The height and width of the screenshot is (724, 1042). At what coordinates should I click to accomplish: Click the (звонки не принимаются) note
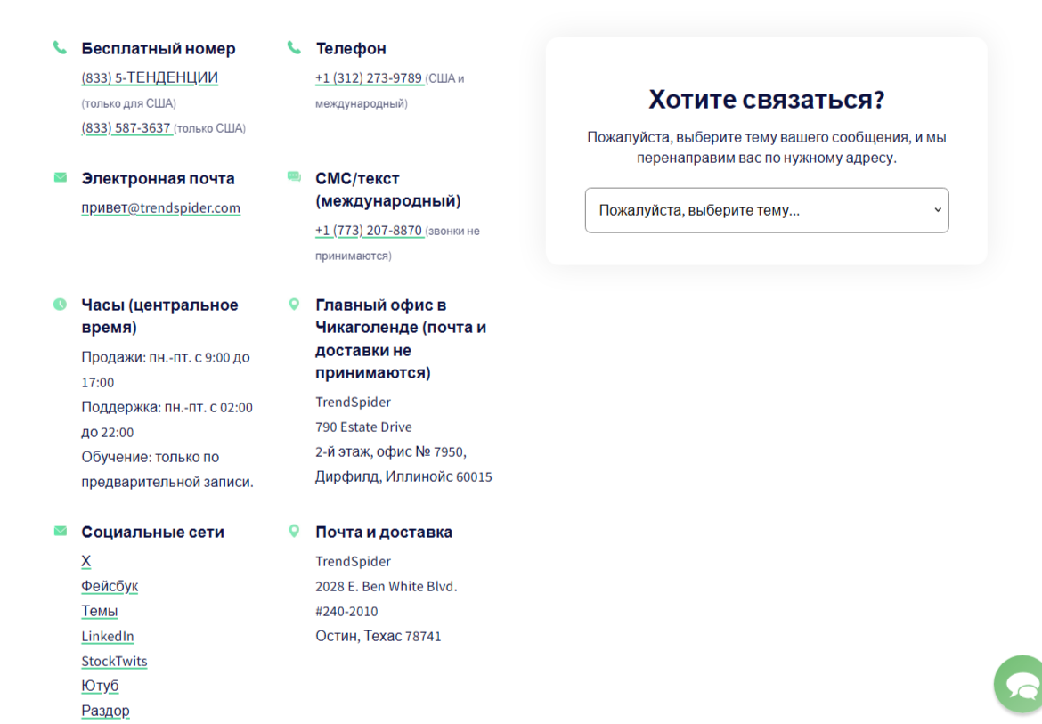pos(397,243)
